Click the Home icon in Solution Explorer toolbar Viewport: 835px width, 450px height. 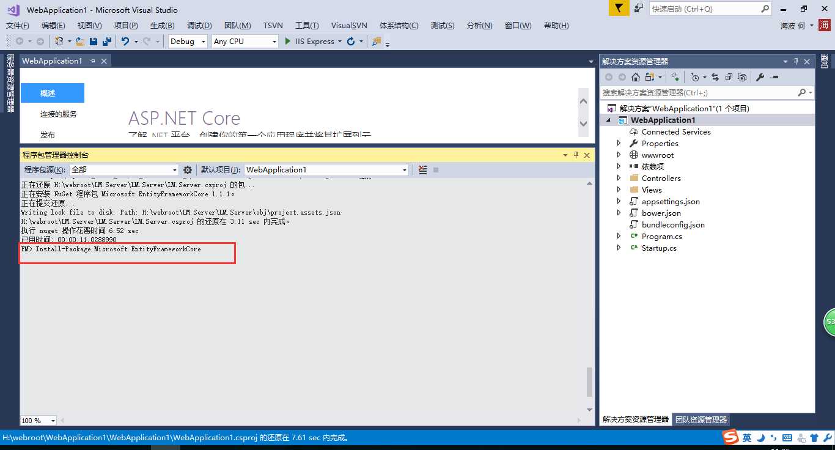click(x=636, y=77)
